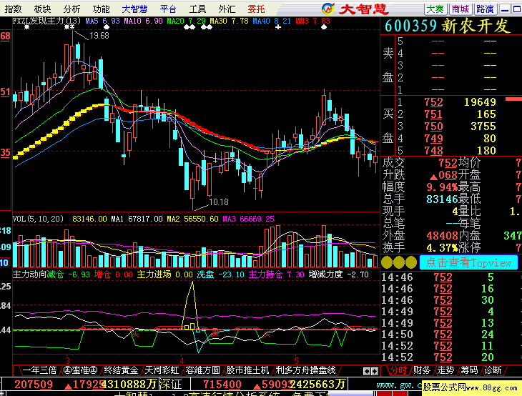Click the FXZL发现主力(13) indicator label
The image size is (522, 396).
pyautogui.click(x=46, y=21)
